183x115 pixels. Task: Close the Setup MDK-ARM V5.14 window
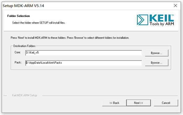[x=175, y=6]
